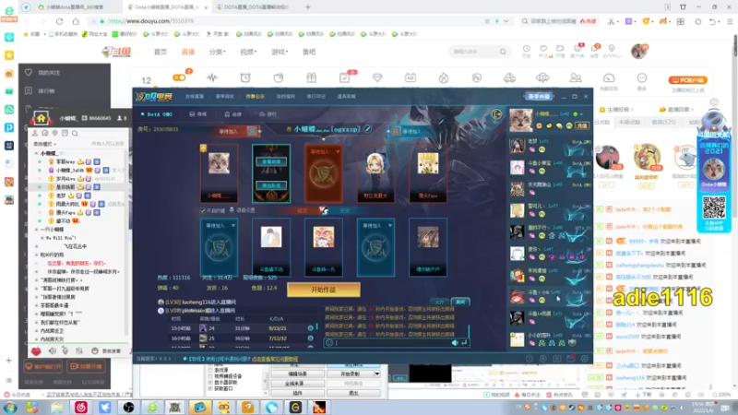738x415 pixels.
Task: Open the 自由模式 mode dropdown
Action: [x=44, y=144]
